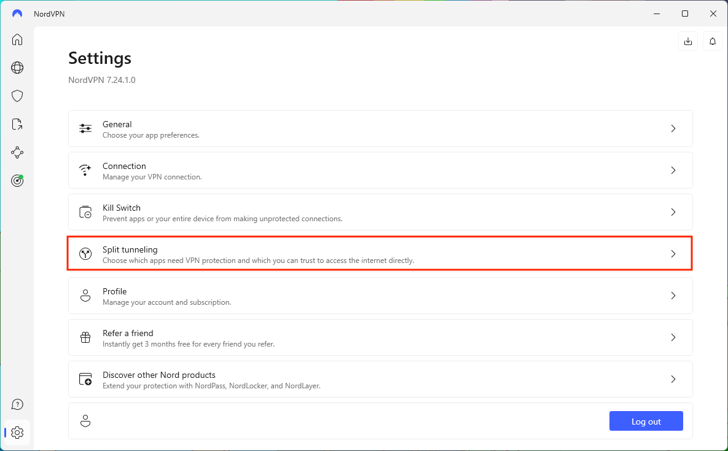This screenshot has width=728, height=451.
Task: Select Refer a friend option
Action: (380, 337)
